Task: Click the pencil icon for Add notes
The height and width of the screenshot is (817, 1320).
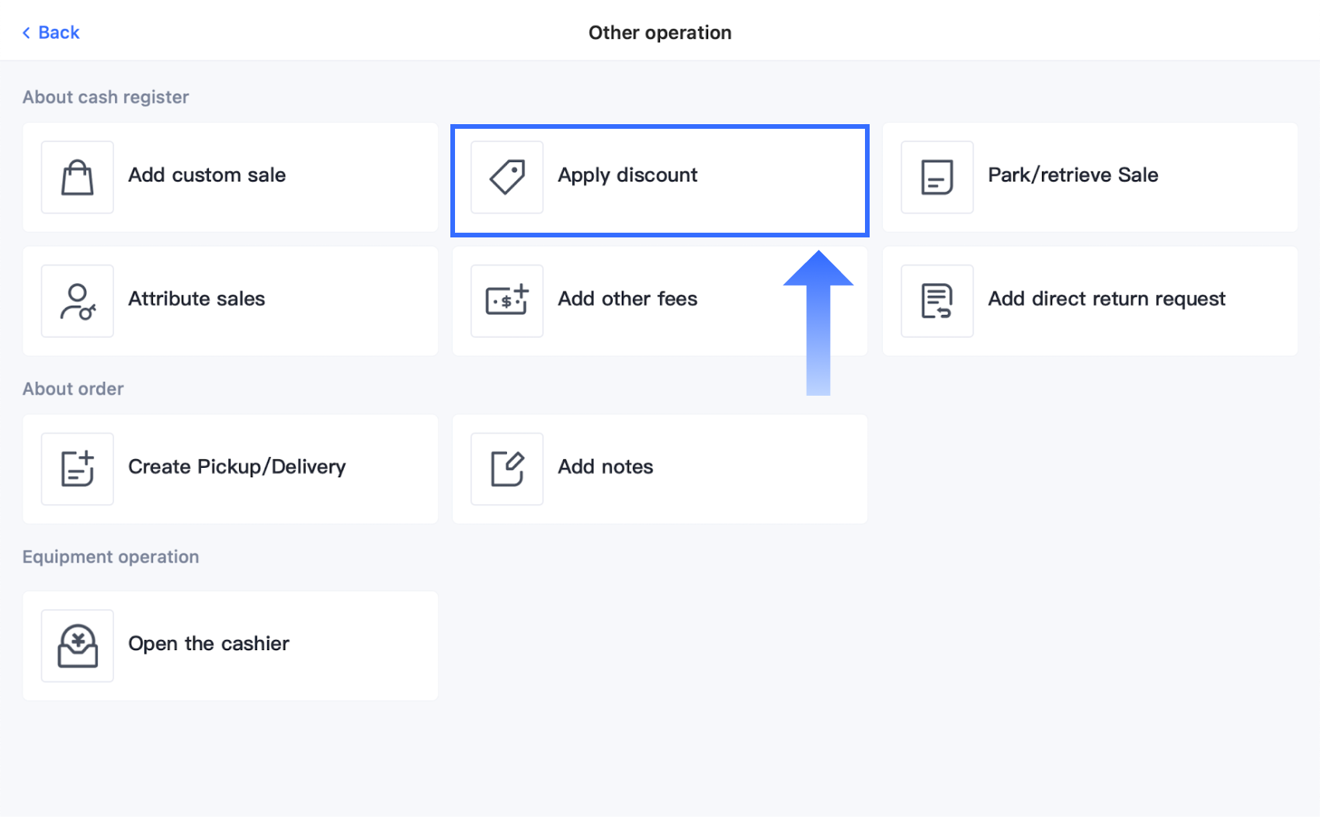Action: coord(506,469)
